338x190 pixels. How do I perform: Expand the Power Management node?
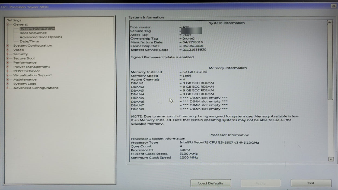pos(8,67)
